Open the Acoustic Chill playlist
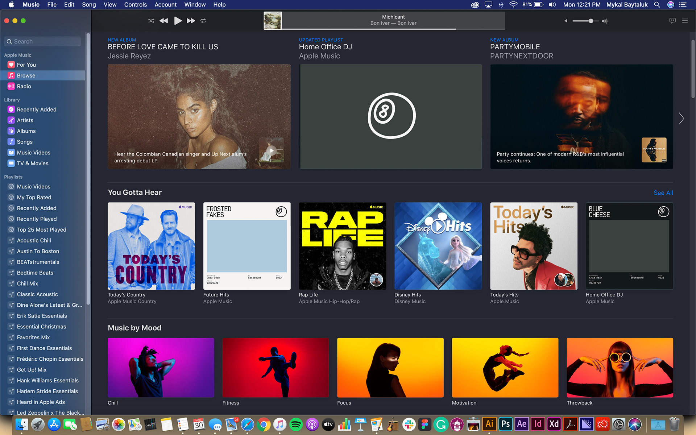This screenshot has height=435, width=696. [x=42, y=240]
